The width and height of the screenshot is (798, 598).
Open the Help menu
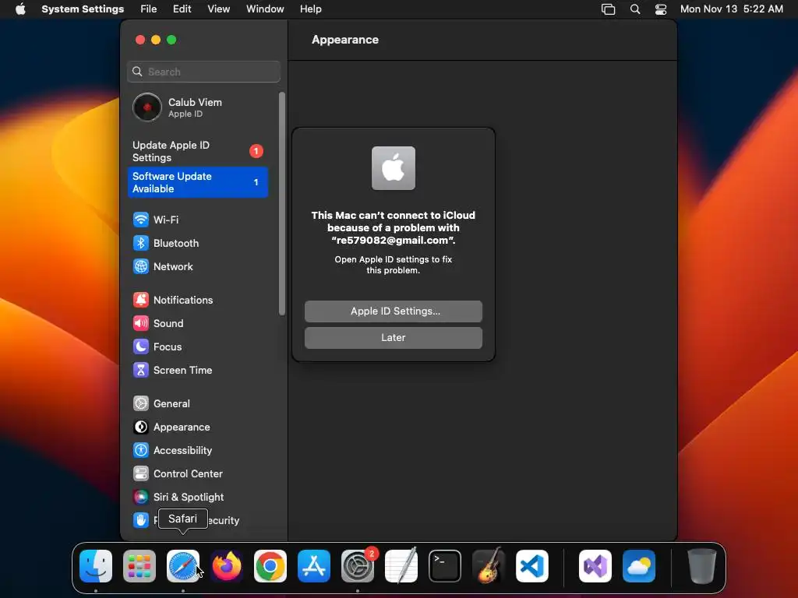pyautogui.click(x=310, y=9)
